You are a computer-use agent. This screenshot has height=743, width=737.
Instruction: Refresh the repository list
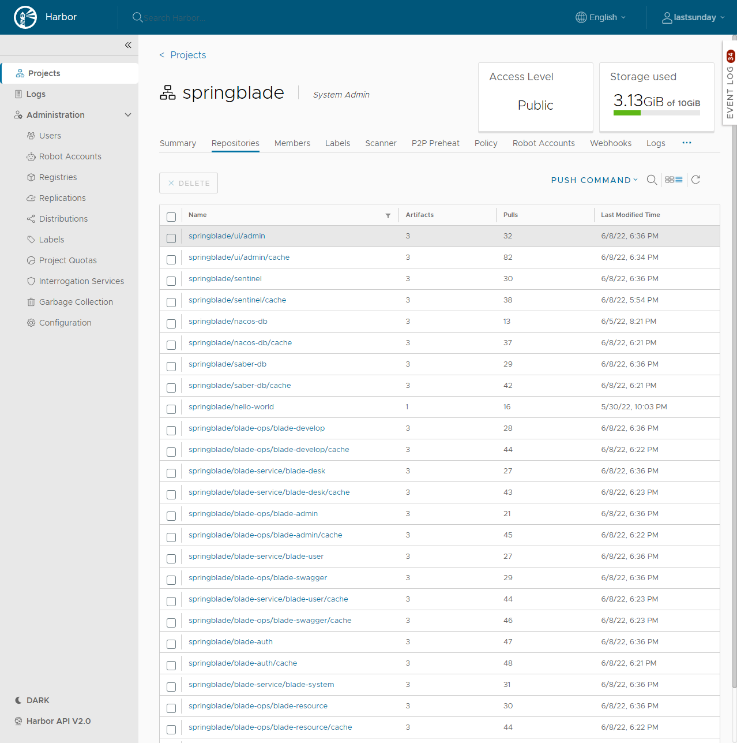695,180
